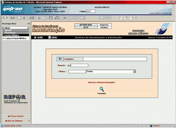This screenshot has width=176, height=128.
Task: Click the Sair do Sistema button
Action: [14, 121]
